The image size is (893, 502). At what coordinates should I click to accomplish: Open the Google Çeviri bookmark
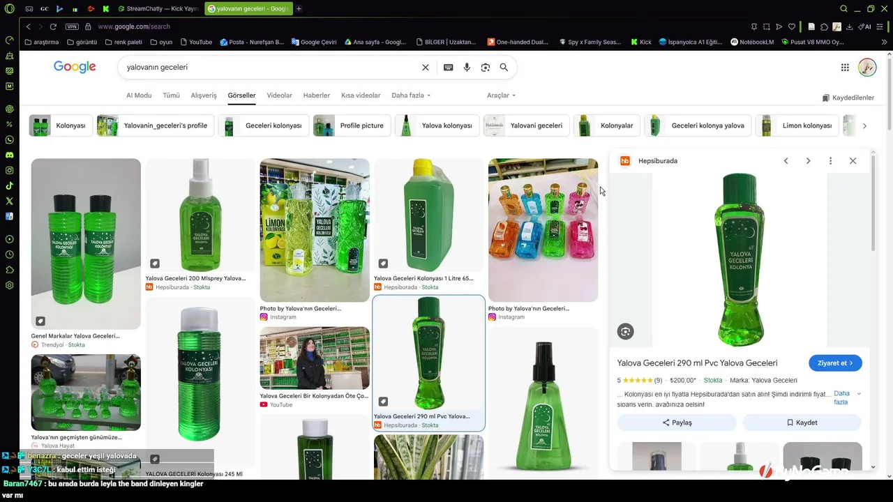point(314,42)
